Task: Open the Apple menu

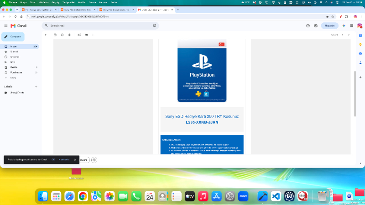Action: click(x=4, y=2)
